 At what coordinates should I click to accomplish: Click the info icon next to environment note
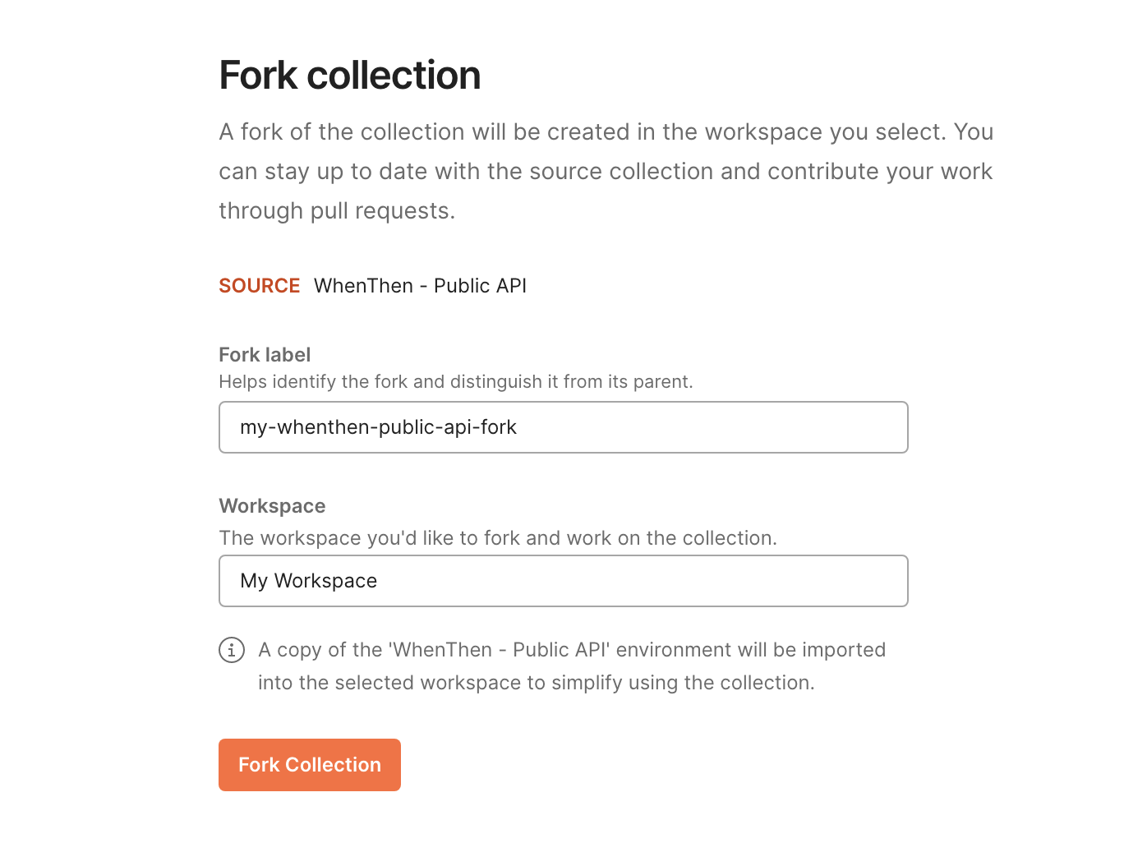click(x=232, y=649)
